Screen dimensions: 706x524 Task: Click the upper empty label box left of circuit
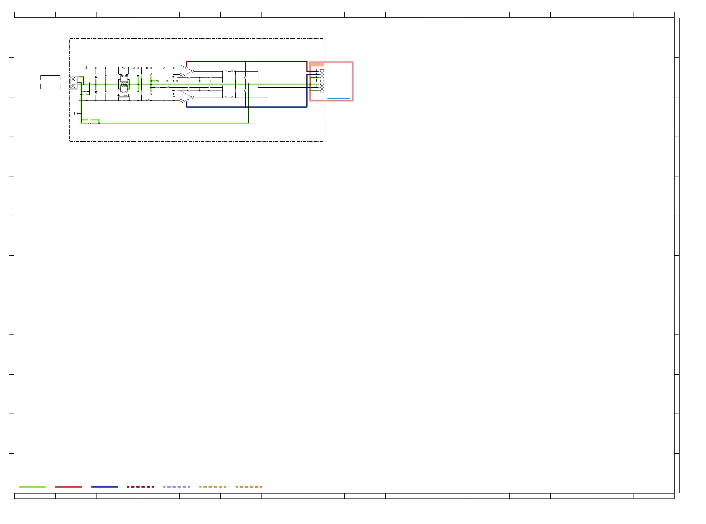[x=50, y=78]
